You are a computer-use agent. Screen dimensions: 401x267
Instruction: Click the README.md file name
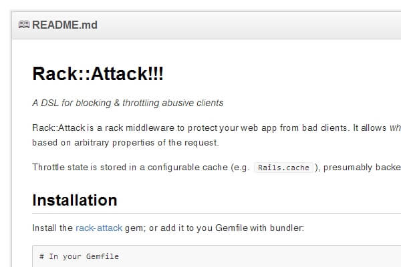click(x=65, y=25)
